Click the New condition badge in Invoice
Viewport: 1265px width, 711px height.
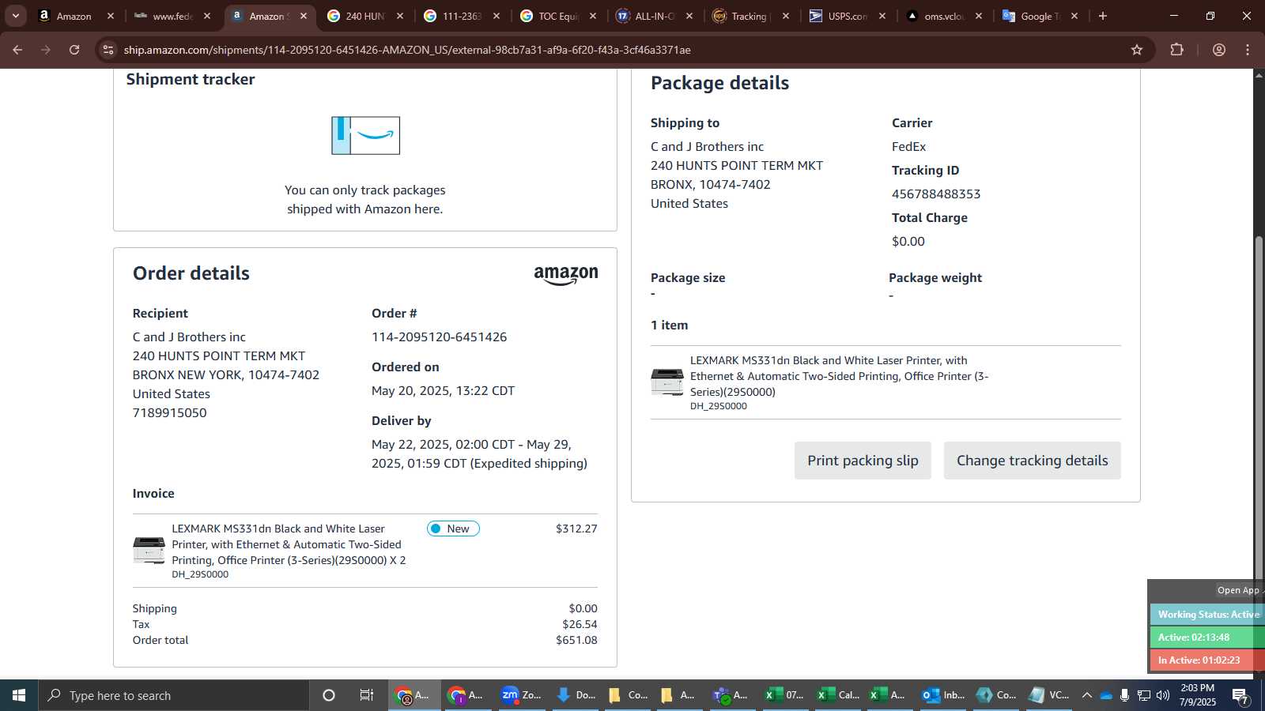click(x=453, y=529)
